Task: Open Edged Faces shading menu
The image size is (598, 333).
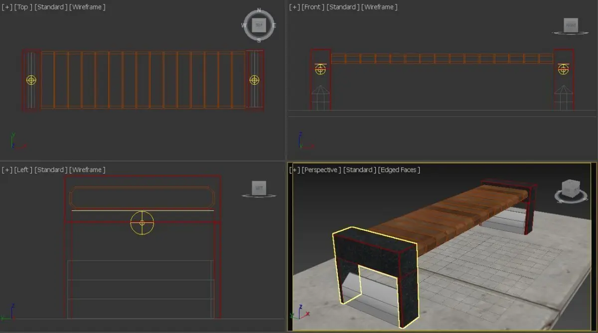Action: coord(399,170)
